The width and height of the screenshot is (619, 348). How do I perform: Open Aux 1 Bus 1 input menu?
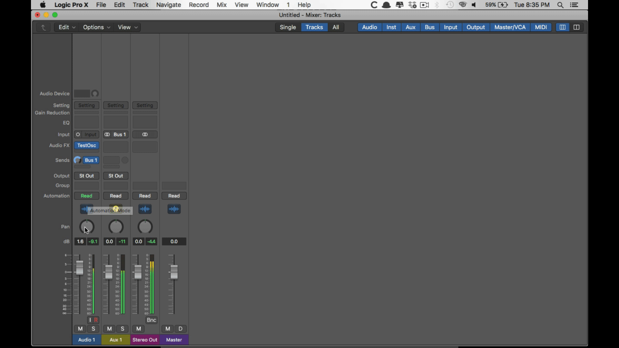[x=120, y=134]
